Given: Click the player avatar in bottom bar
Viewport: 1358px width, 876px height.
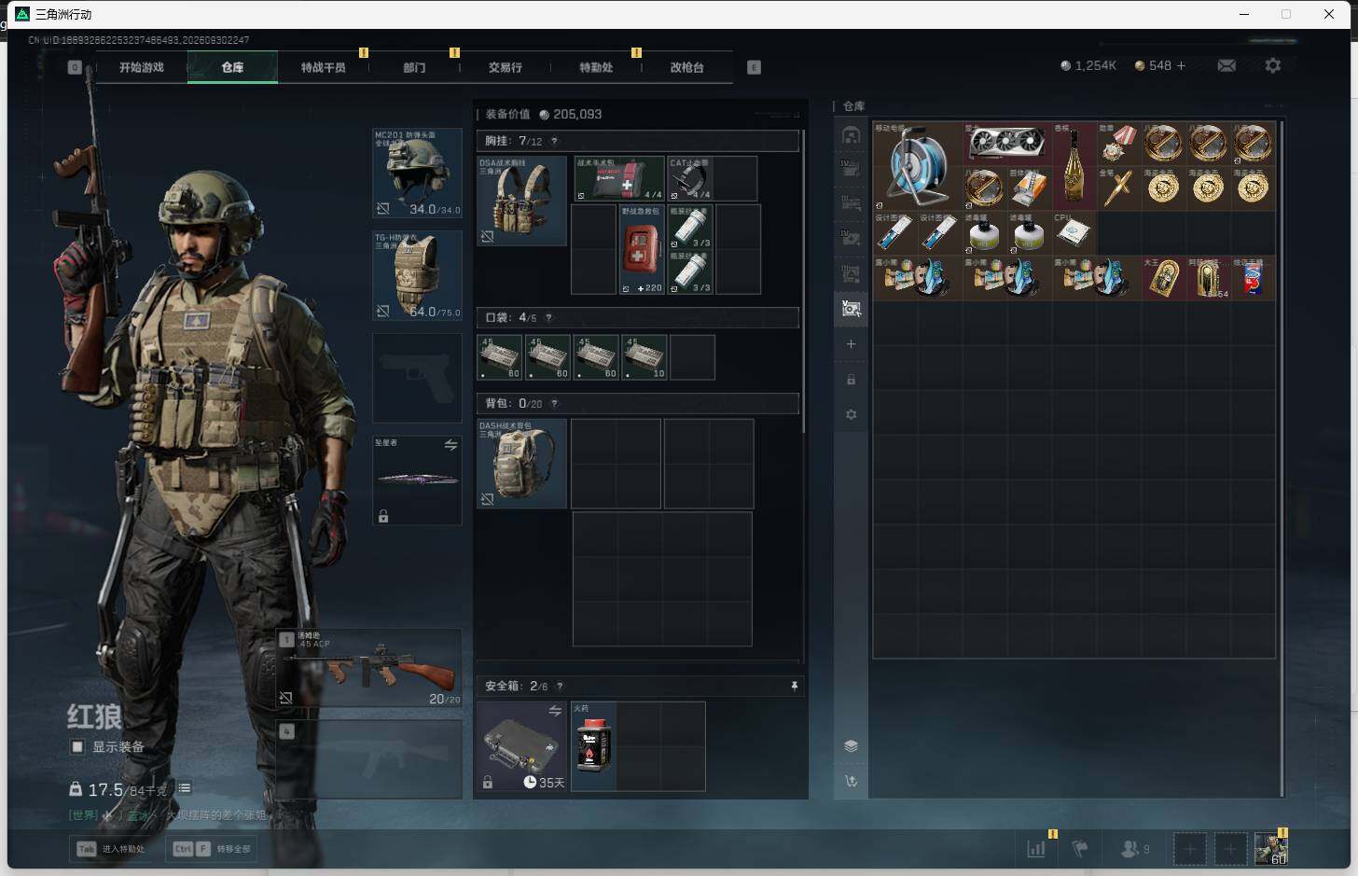Looking at the screenshot, I should click(x=1270, y=849).
